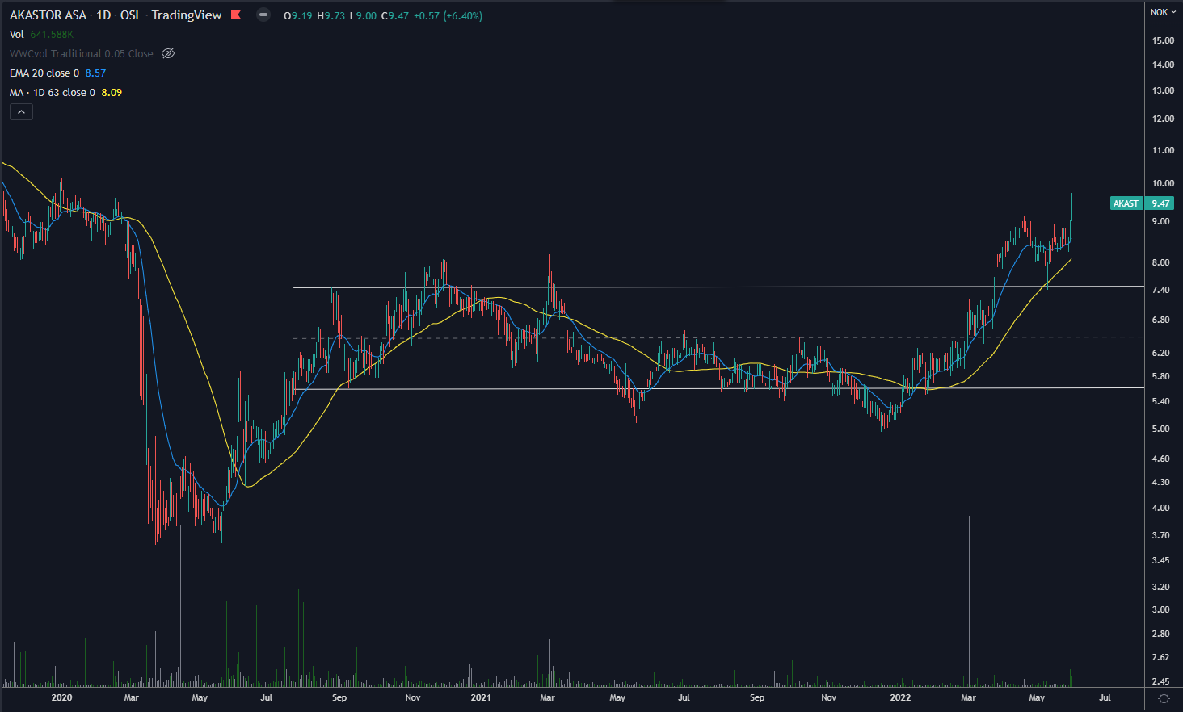Click the round minus status icon

click(263, 15)
